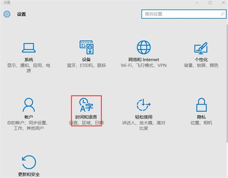Open the 轻松使用 dotted clock icon
This screenshot has height=178, width=228.
pyautogui.click(x=144, y=104)
